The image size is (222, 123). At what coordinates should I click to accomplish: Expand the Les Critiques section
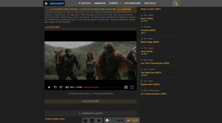pyautogui.click(x=90, y=101)
